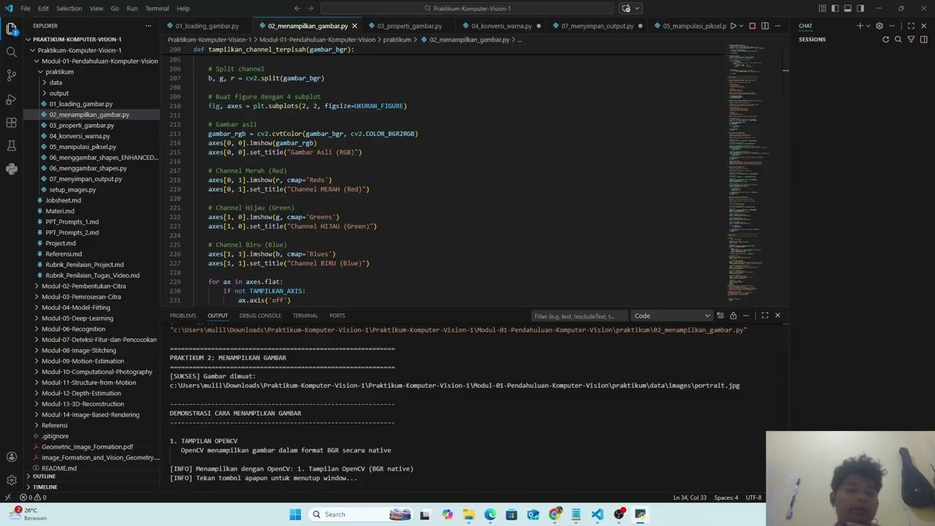This screenshot has height=526, width=935.
Task: Open the Source Control view
Action: point(11,75)
